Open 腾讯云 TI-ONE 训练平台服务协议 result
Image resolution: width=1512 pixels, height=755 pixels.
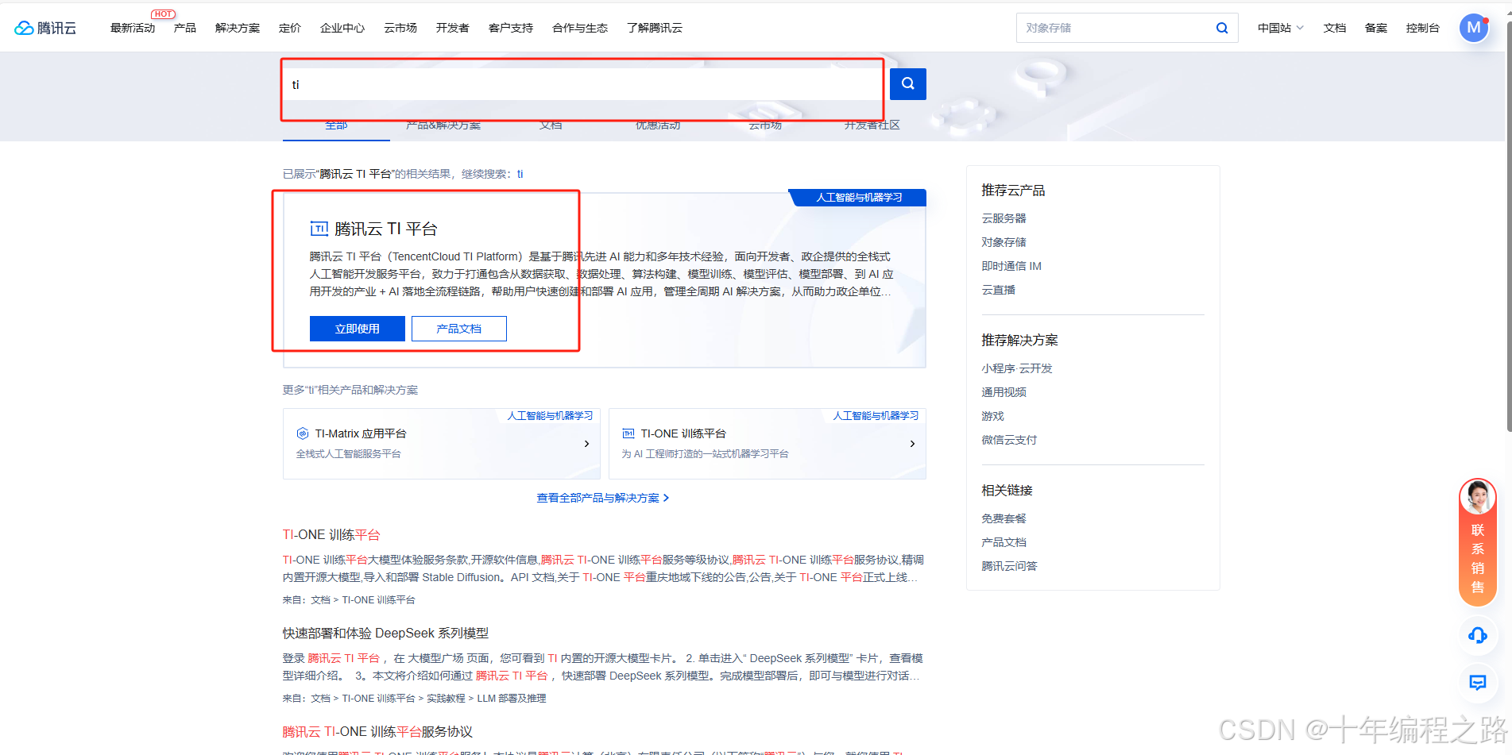coord(377,732)
